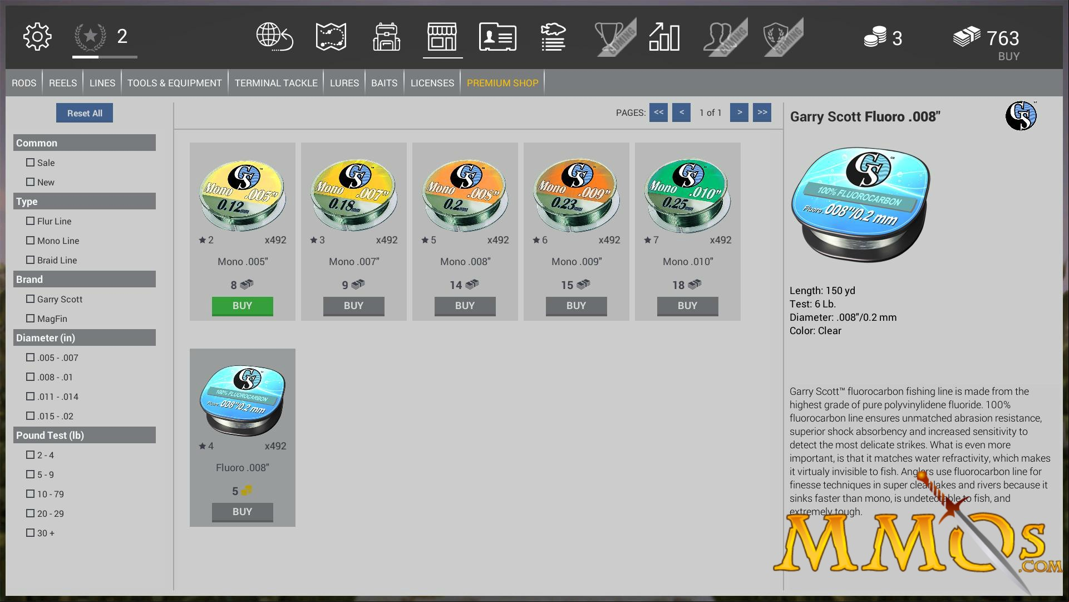Click the Garry Scott brand logo
The height and width of the screenshot is (602, 1069).
(1021, 116)
